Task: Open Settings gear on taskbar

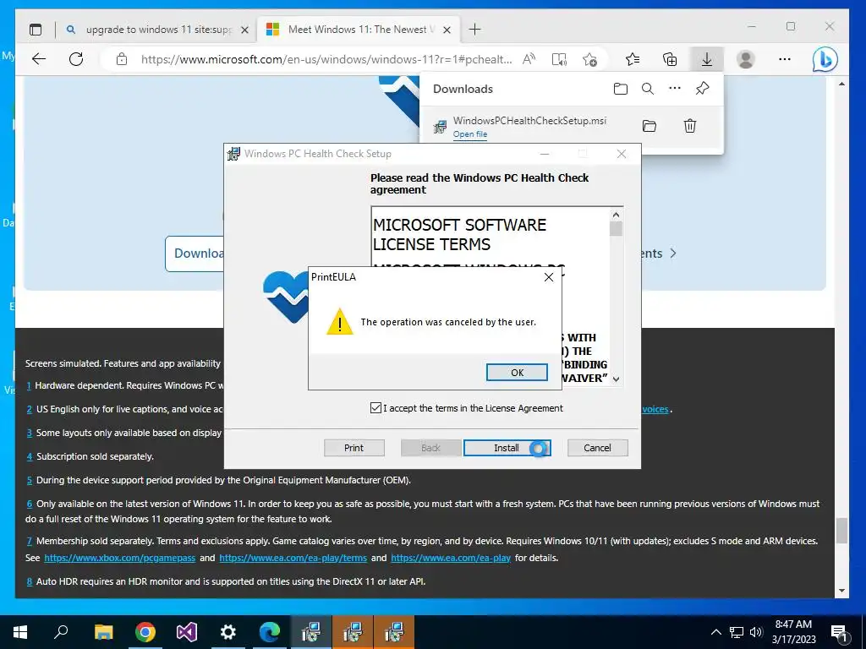Action: pyautogui.click(x=228, y=632)
